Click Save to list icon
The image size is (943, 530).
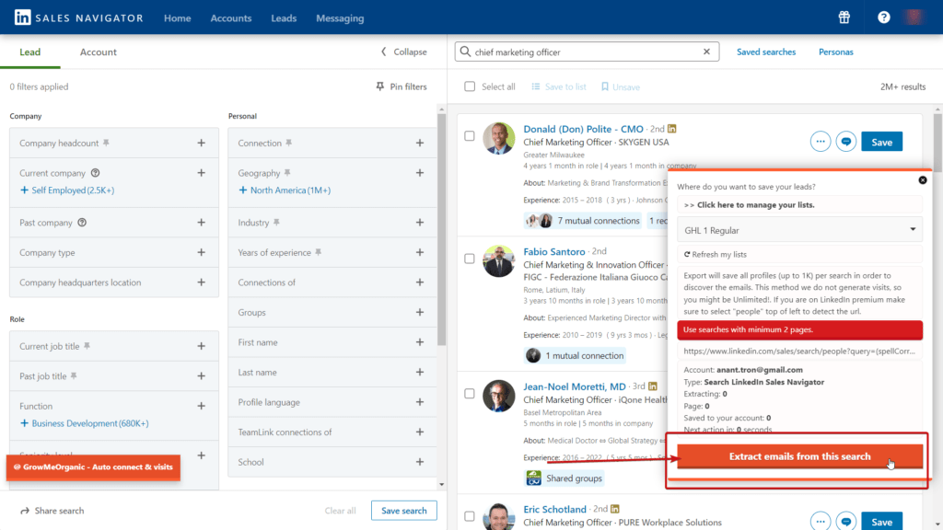tap(536, 86)
